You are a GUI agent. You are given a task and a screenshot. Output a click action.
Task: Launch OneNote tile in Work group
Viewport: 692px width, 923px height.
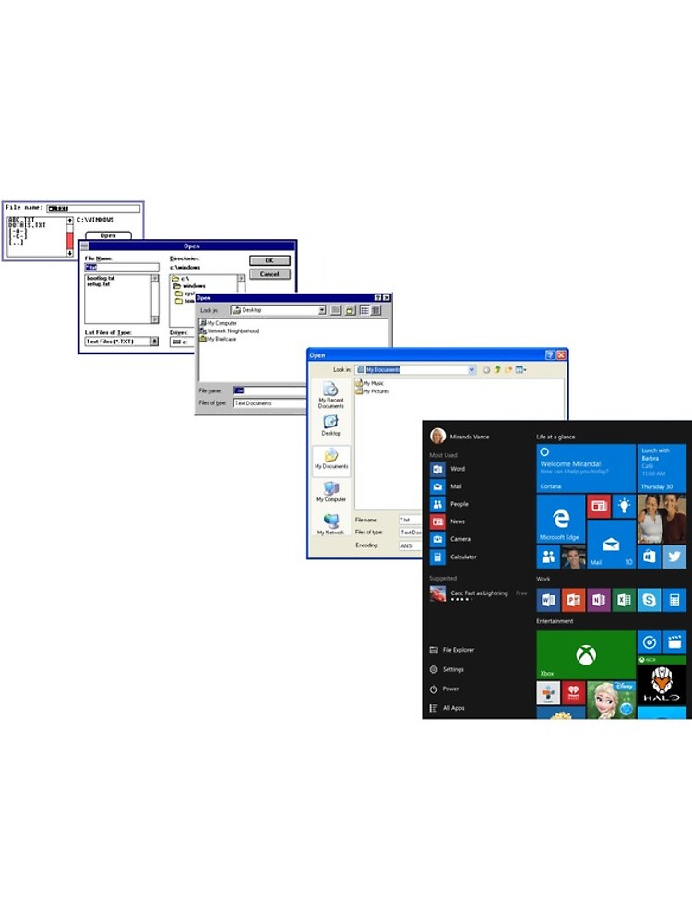pyautogui.click(x=599, y=600)
